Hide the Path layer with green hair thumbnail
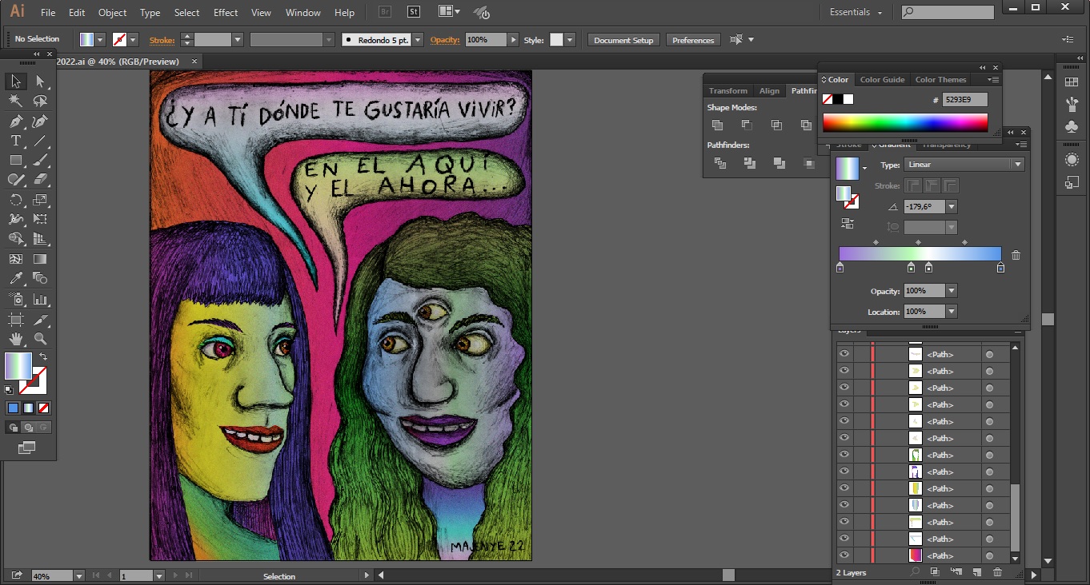This screenshot has height=585, width=1090. click(x=844, y=455)
